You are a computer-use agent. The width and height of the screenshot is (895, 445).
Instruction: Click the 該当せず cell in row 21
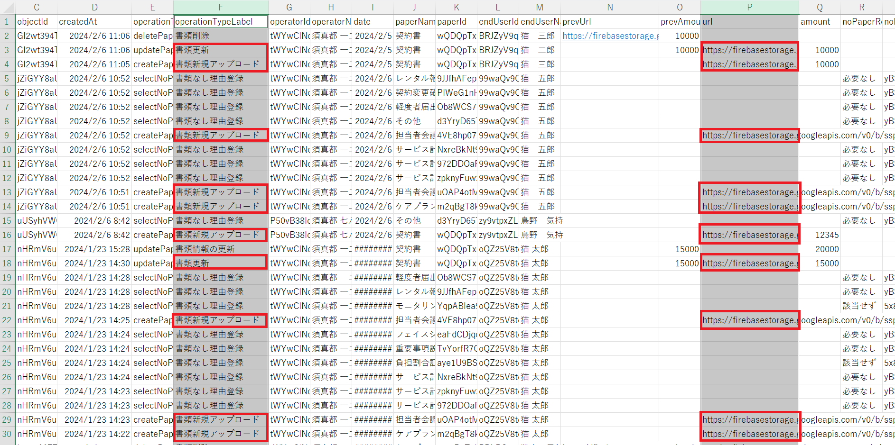pyautogui.click(x=861, y=306)
